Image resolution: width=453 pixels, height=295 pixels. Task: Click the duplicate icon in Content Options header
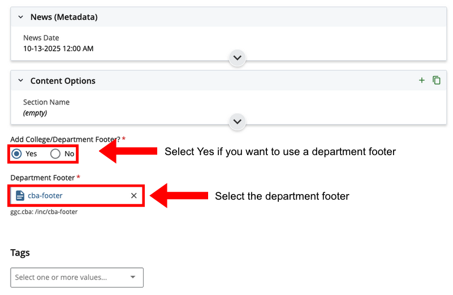point(436,81)
